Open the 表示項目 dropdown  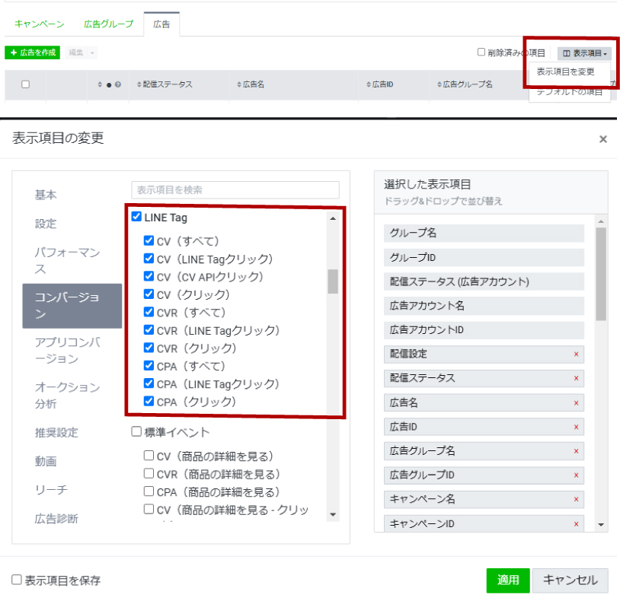pos(587,52)
